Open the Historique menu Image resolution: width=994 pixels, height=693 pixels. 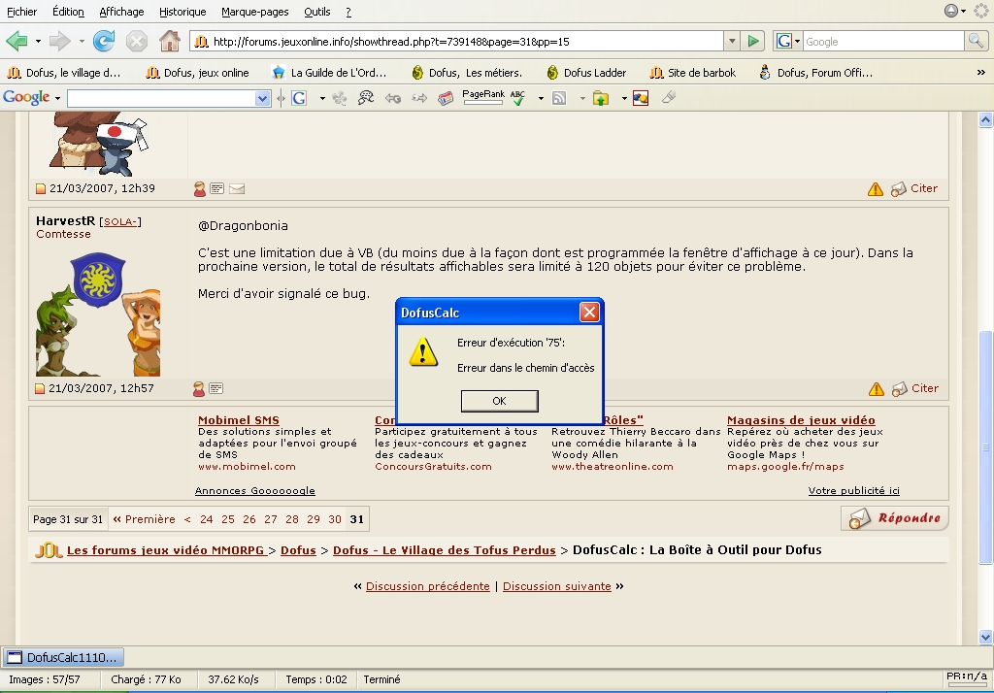[x=182, y=12]
